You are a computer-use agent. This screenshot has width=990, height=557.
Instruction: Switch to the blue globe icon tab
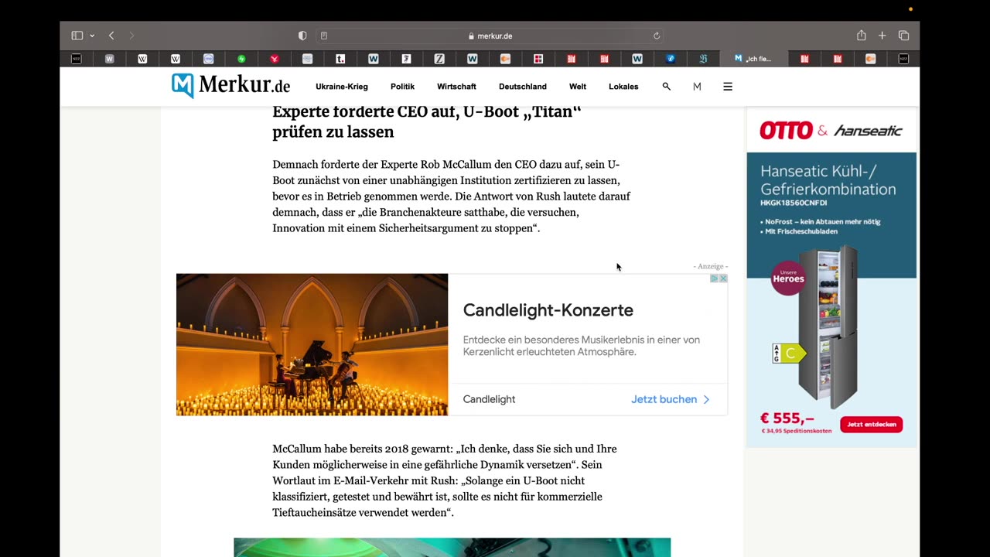[x=671, y=59]
